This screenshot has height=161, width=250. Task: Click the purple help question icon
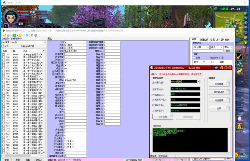click(x=36, y=35)
